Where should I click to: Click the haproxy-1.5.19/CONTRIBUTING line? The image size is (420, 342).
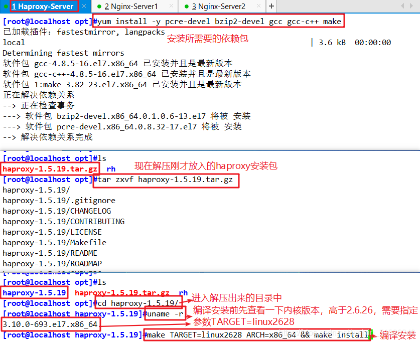[64, 222]
